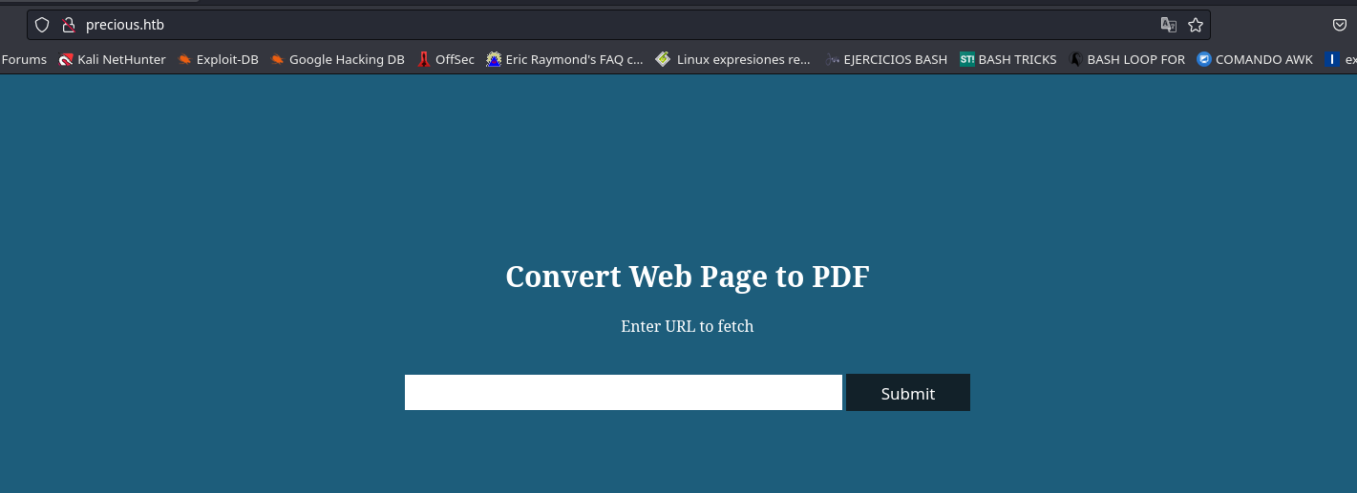Click the Save to Pocket icon
1357x493 pixels.
tap(1340, 25)
